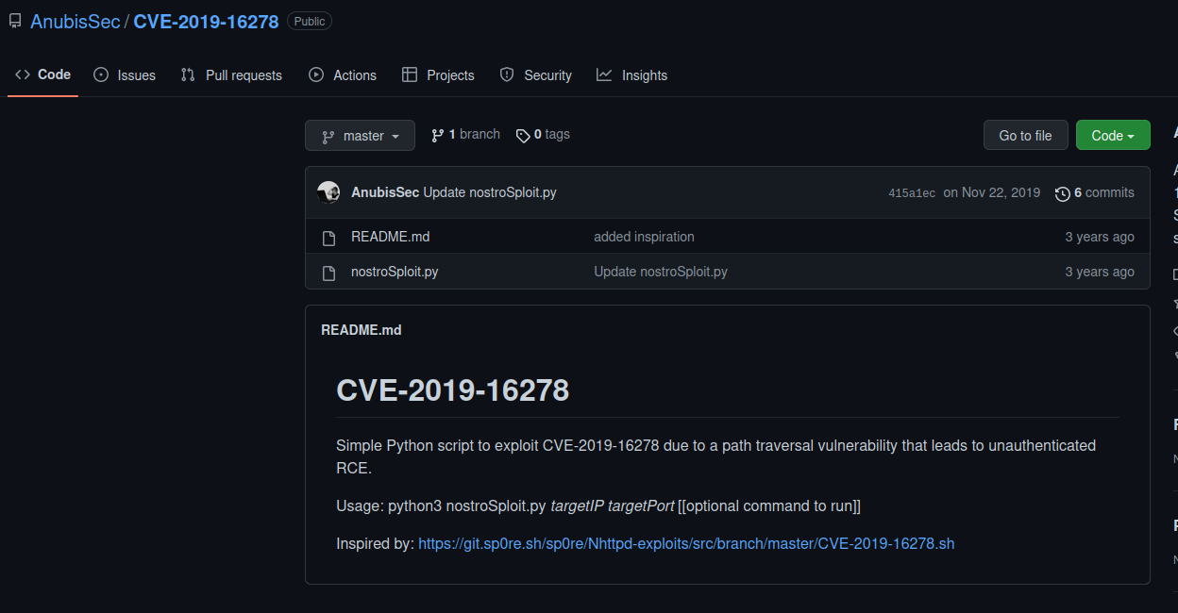Viewport: 1178px width, 613px height.
Task: Open the git.sp0re.sh inspiration link
Action: point(686,543)
